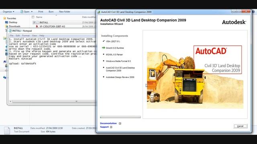Viewport: 257px width, 144px height.
Task: Toggle the select-all checkbox beside Name
Action: click(33, 17)
